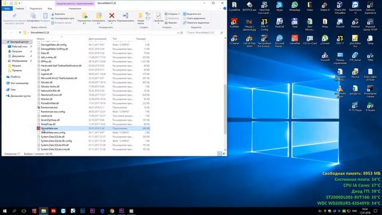Open Homegroup (Домашняя группа) in navigation pane
The width and height of the screenshot is (382, 215).
(20, 96)
